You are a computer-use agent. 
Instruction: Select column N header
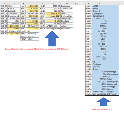tap(53, 3)
